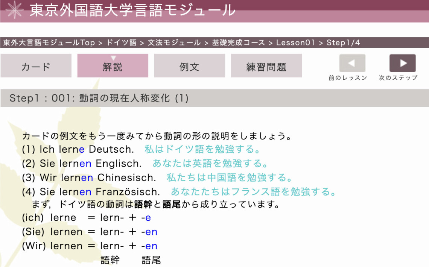Click the sentence Sie lernen Französisch
Viewport: 429px width, 267px height.
point(100,192)
